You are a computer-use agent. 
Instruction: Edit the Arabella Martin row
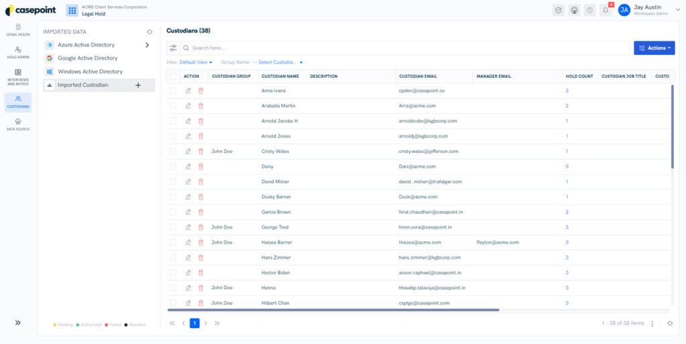(x=188, y=106)
